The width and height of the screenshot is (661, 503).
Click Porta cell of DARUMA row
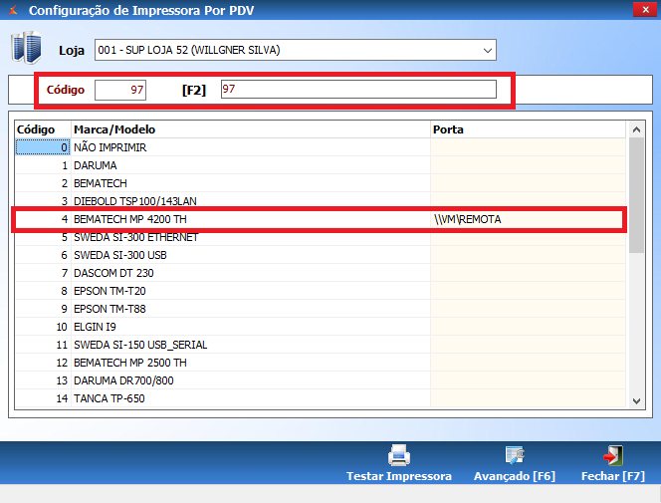point(529,165)
